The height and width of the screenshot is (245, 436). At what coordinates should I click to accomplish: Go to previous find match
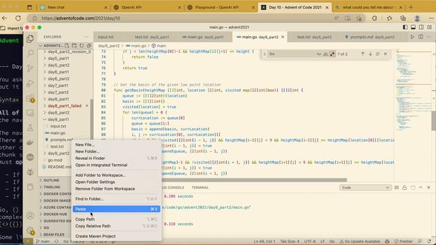click(362, 54)
